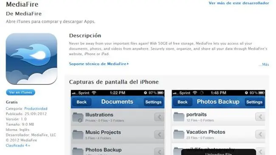The width and height of the screenshot is (276, 155).
Task: Click the battery icon next to 97%
Action: 161,93
